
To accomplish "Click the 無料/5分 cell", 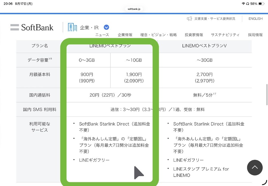I will [x=204, y=95].
